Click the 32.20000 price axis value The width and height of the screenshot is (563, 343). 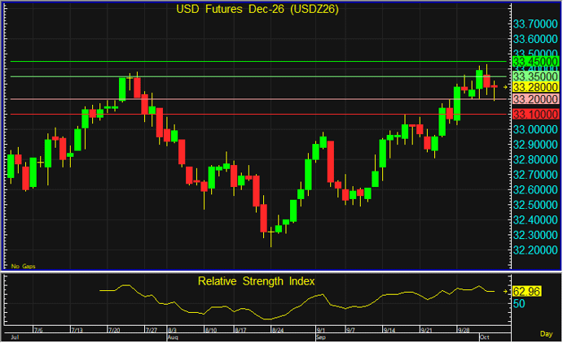(535, 250)
